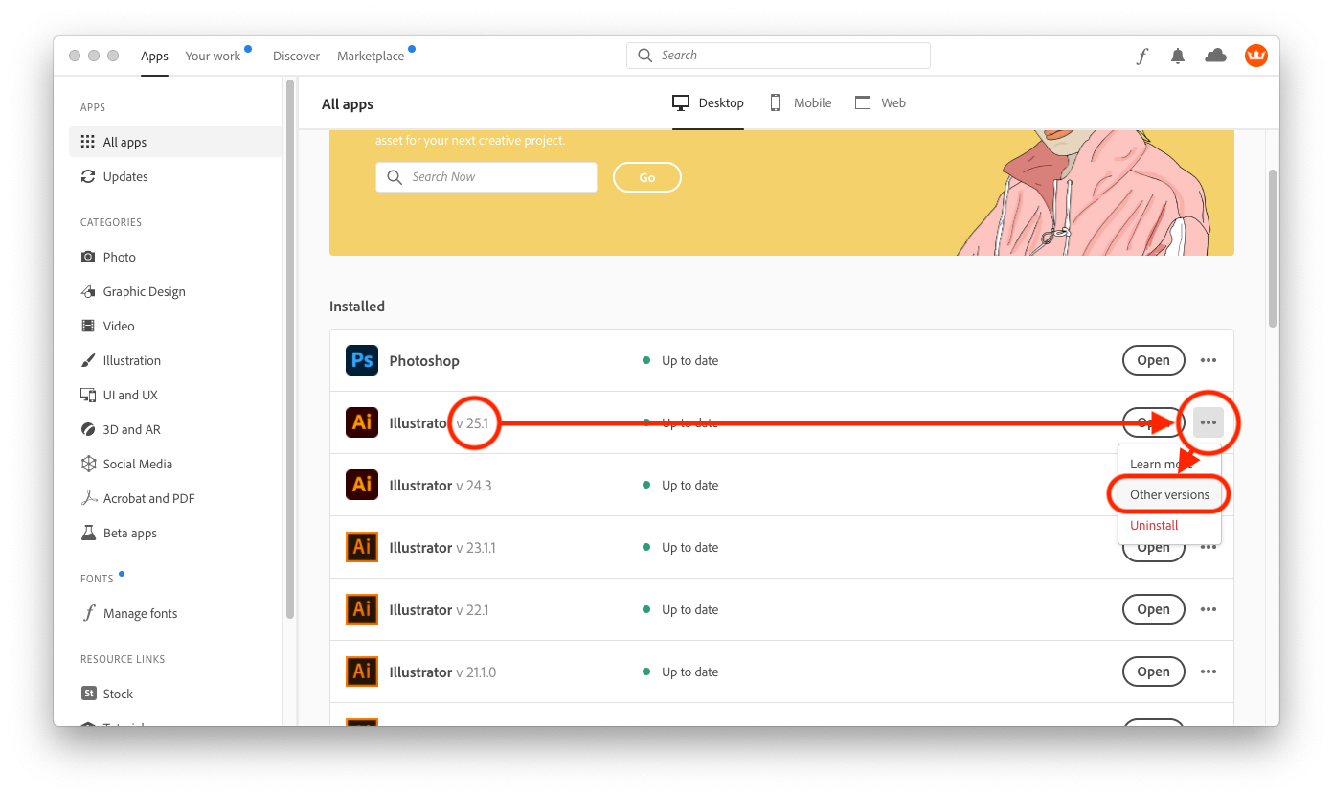
Task: Open Photoshop with the Open button
Action: tap(1153, 360)
